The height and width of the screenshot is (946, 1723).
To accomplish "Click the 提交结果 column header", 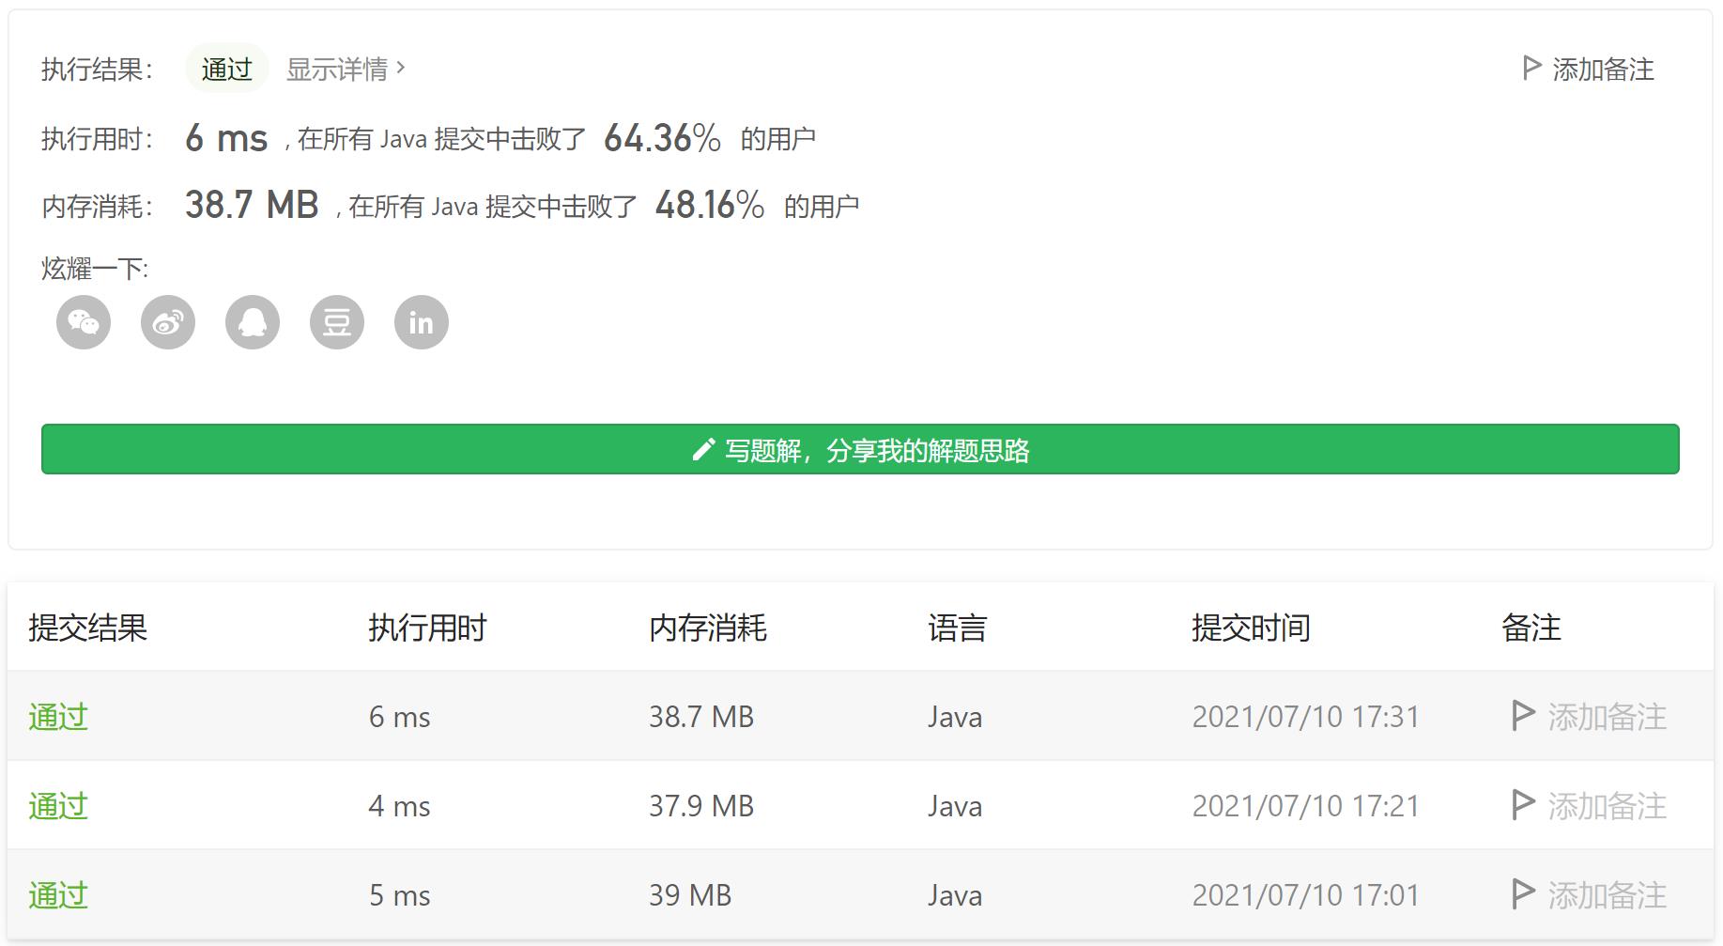I will point(88,628).
